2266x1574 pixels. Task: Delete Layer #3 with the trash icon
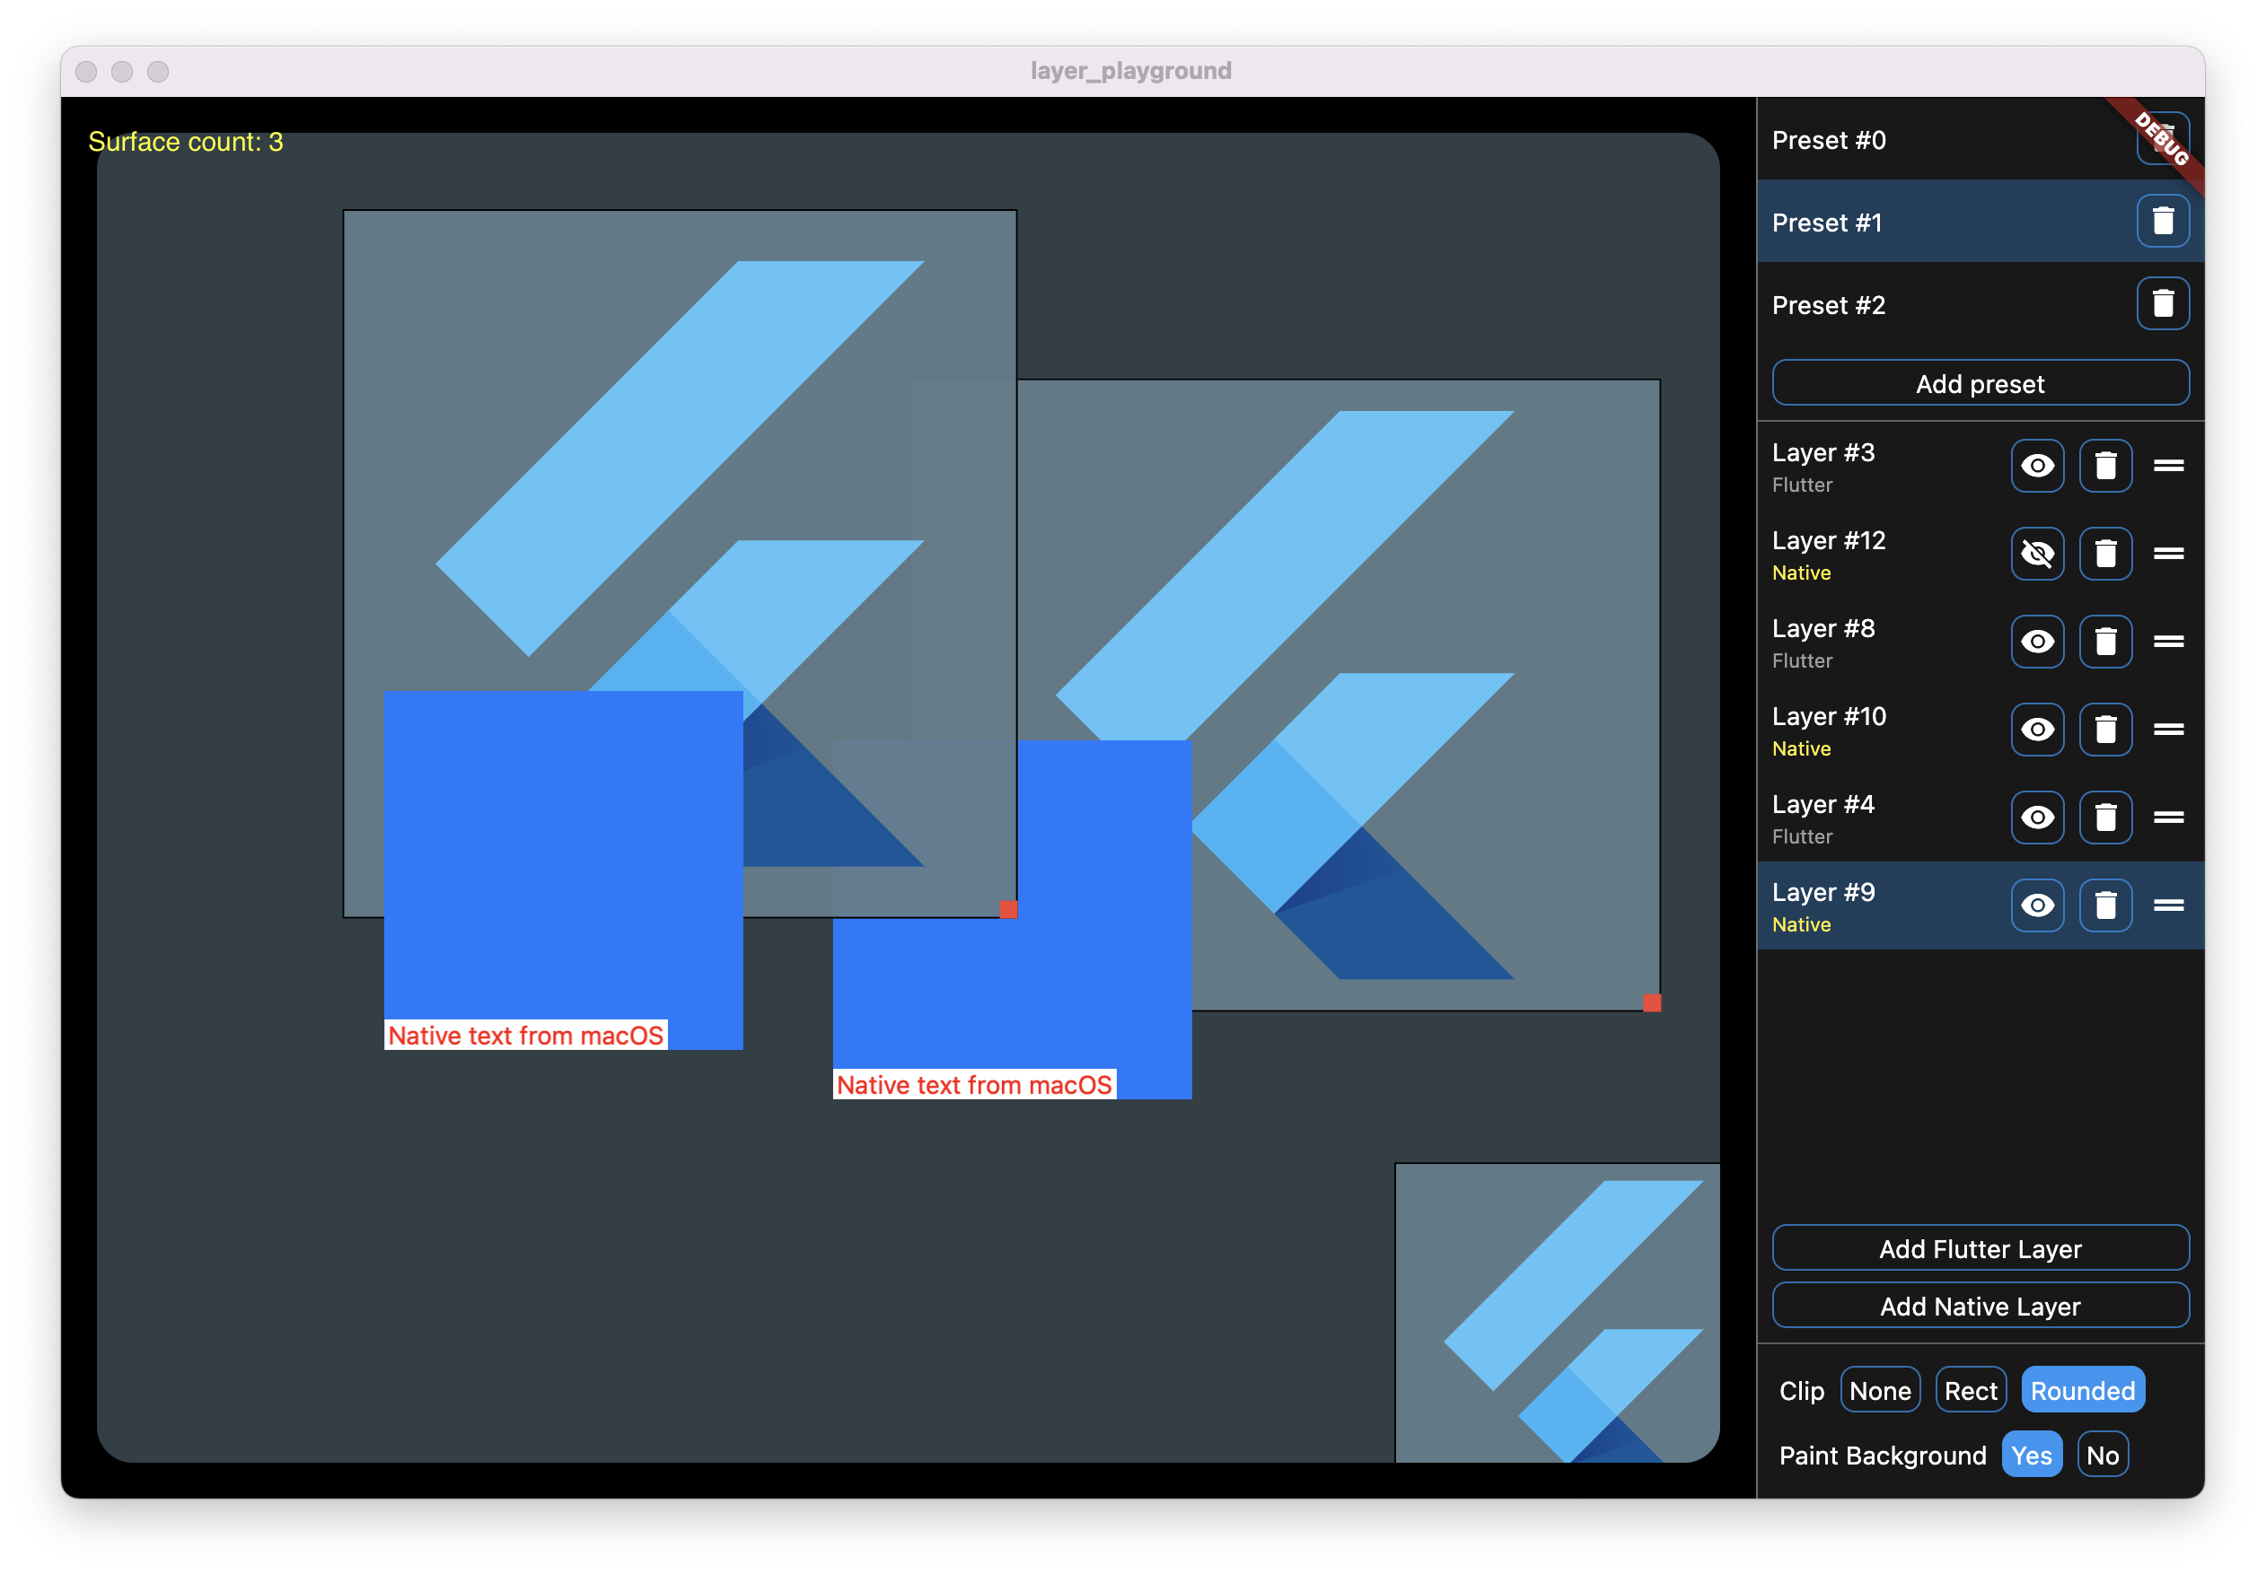(2106, 466)
